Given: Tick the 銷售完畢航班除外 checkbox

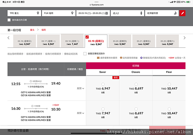Looking at the screenshot, I should point(85,54).
